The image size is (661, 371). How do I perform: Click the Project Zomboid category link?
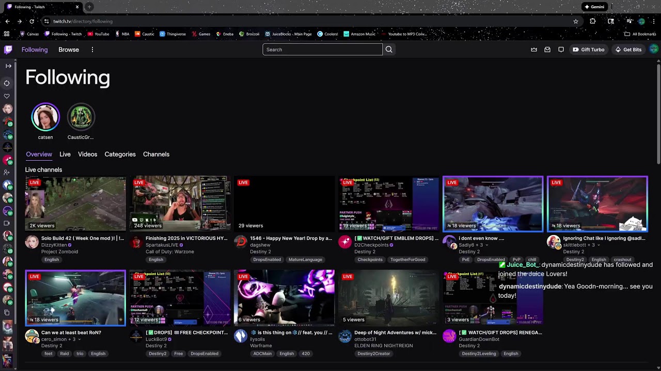pos(59,251)
